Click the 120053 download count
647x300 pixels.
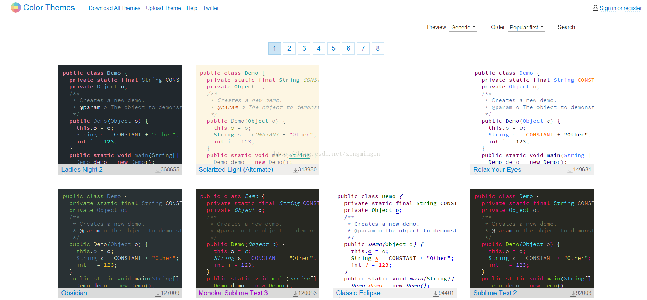click(x=307, y=293)
